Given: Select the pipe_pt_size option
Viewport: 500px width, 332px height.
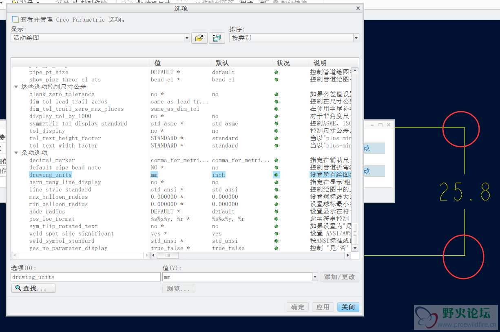Looking at the screenshot, I should [49, 72].
